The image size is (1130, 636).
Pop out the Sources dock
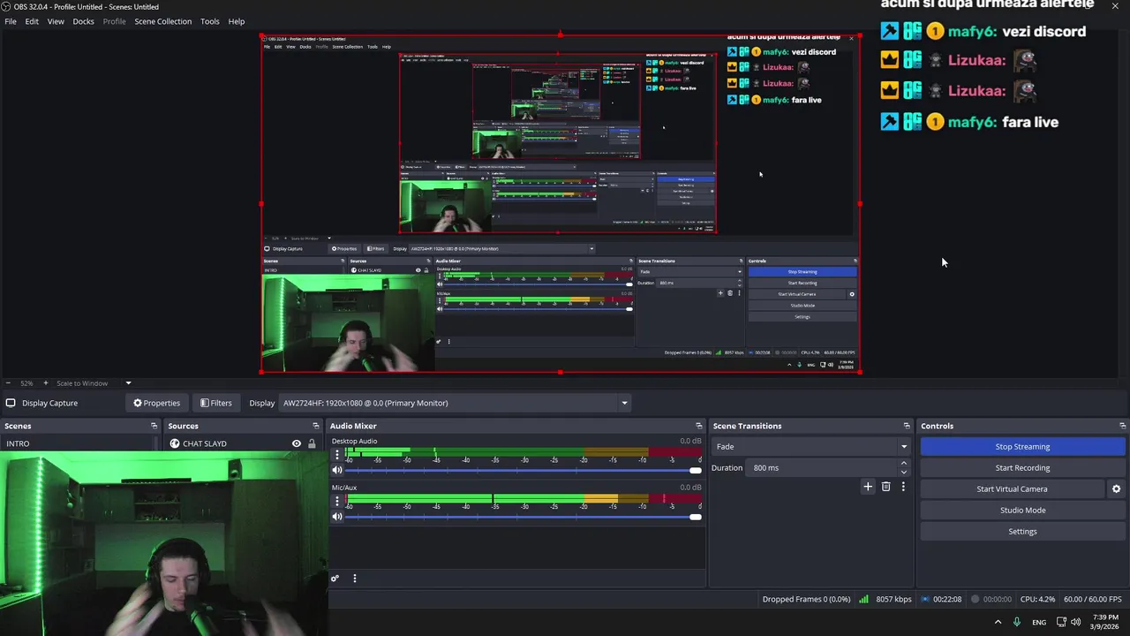coord(315,426)
